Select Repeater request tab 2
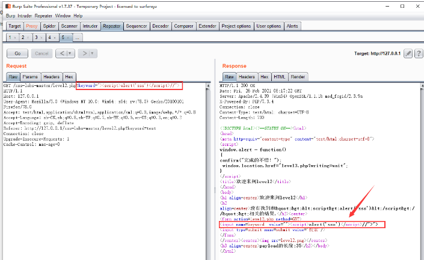 point(23,37)
